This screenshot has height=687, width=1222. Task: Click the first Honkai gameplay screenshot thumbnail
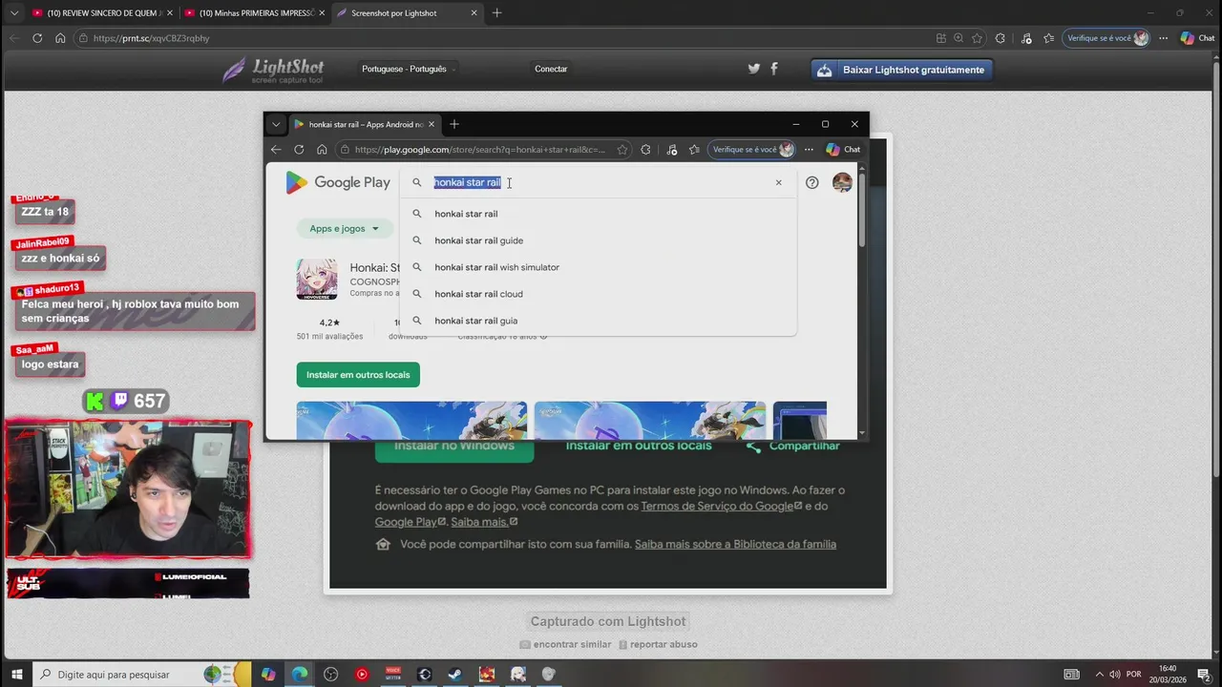click(x=411, y=421)
